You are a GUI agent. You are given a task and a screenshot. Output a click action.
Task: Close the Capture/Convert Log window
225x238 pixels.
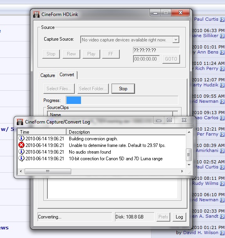[184, 120]
